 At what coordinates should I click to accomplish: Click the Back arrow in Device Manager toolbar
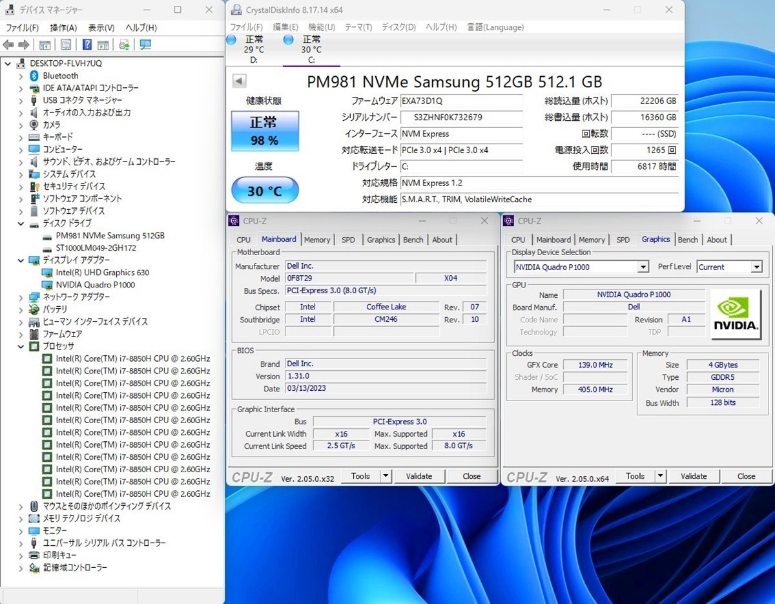pos(8,45)
